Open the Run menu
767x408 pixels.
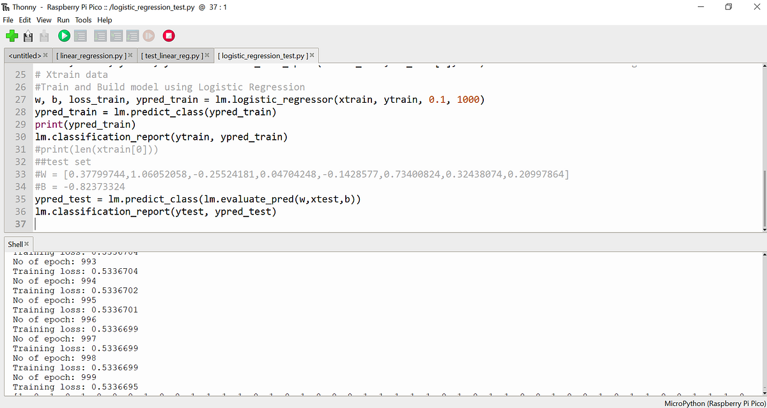pos(63,20)
